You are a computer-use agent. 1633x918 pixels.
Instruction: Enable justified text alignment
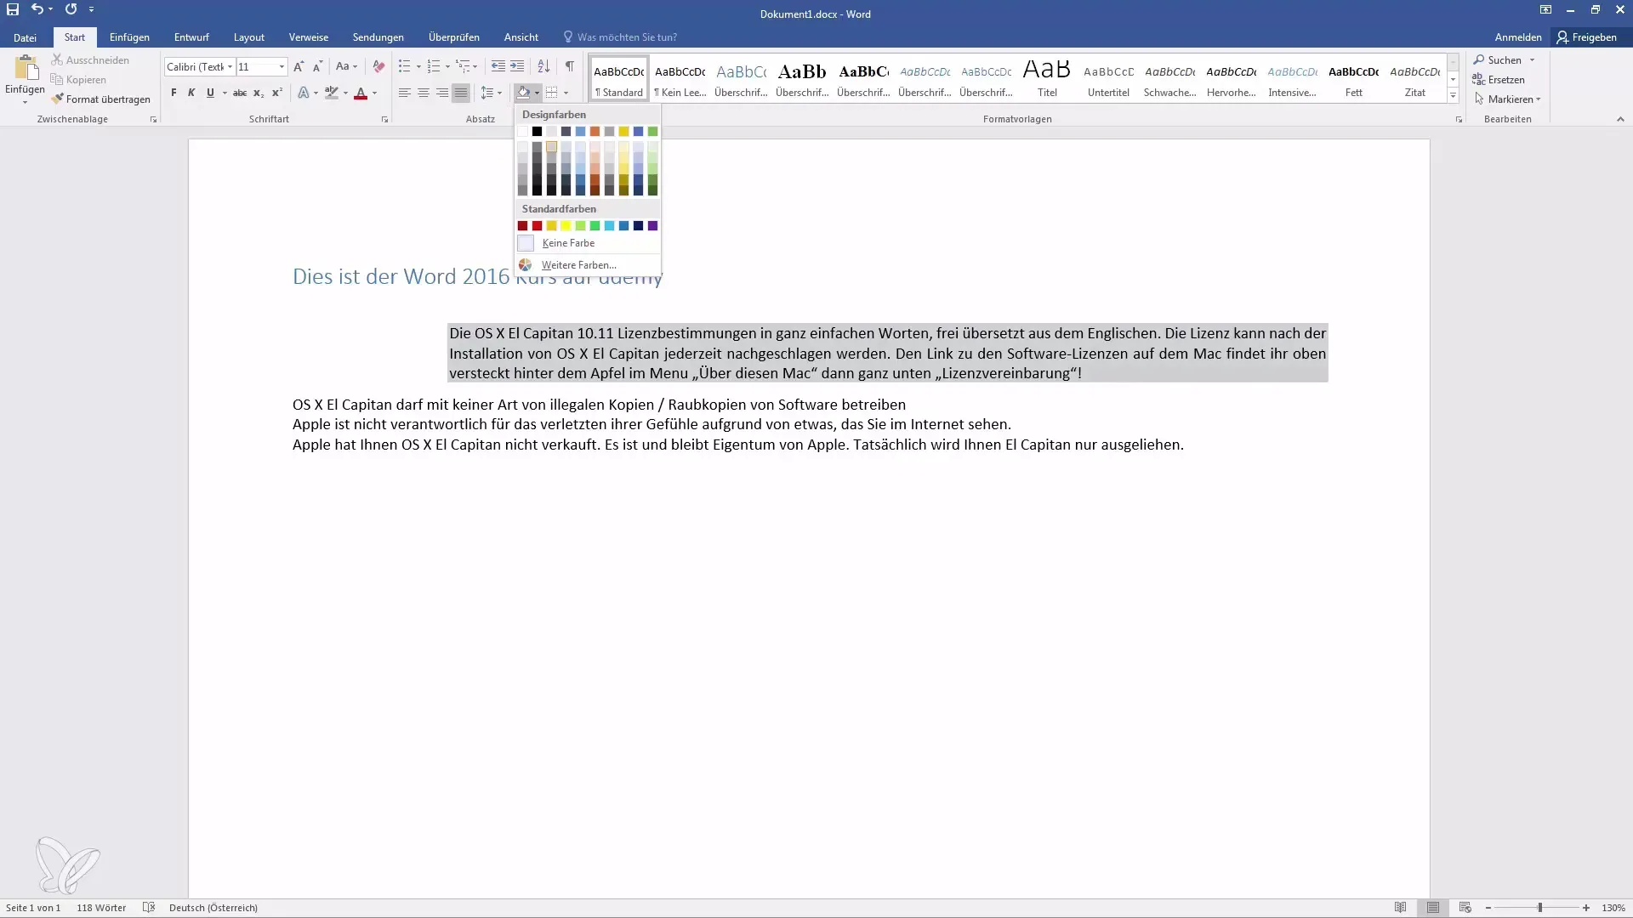pos(461,93)
